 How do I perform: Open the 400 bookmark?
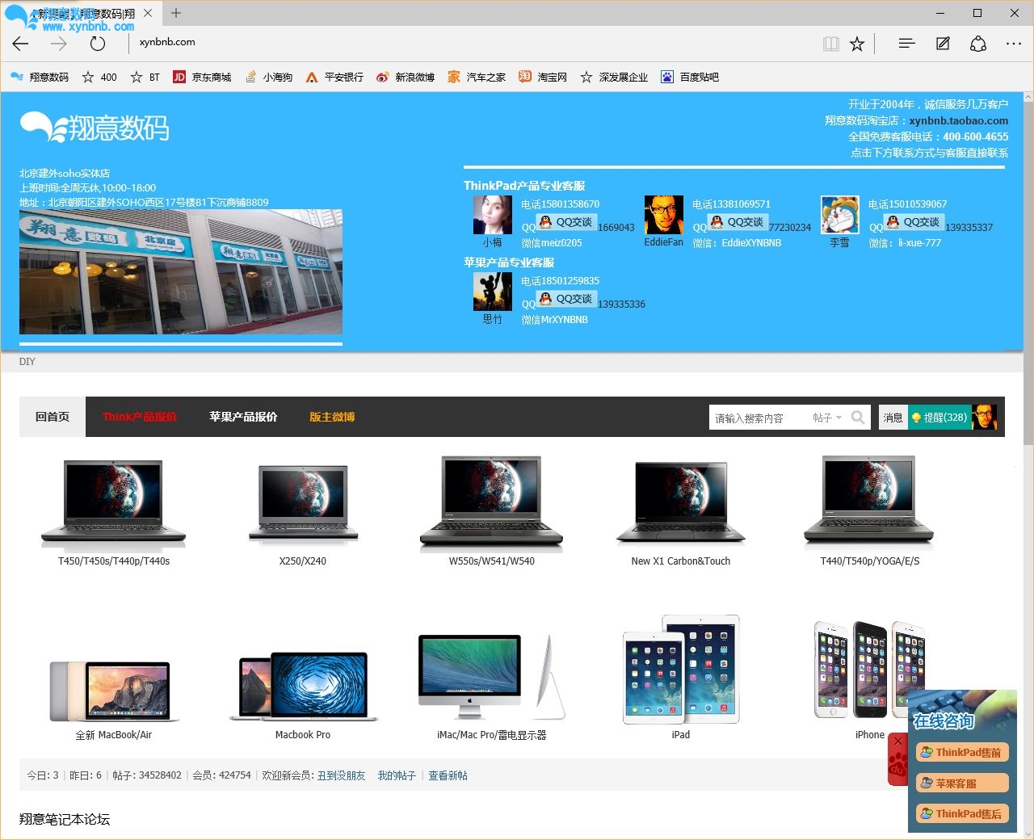pos(99,77)
